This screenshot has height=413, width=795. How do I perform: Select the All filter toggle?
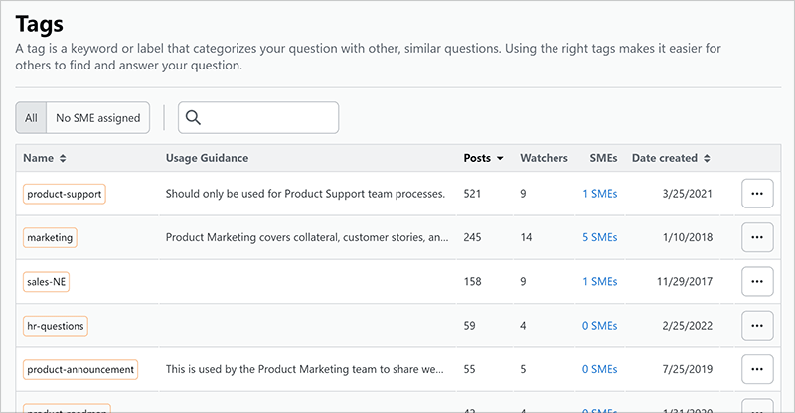pyautogui.click(x=31, y=118)
